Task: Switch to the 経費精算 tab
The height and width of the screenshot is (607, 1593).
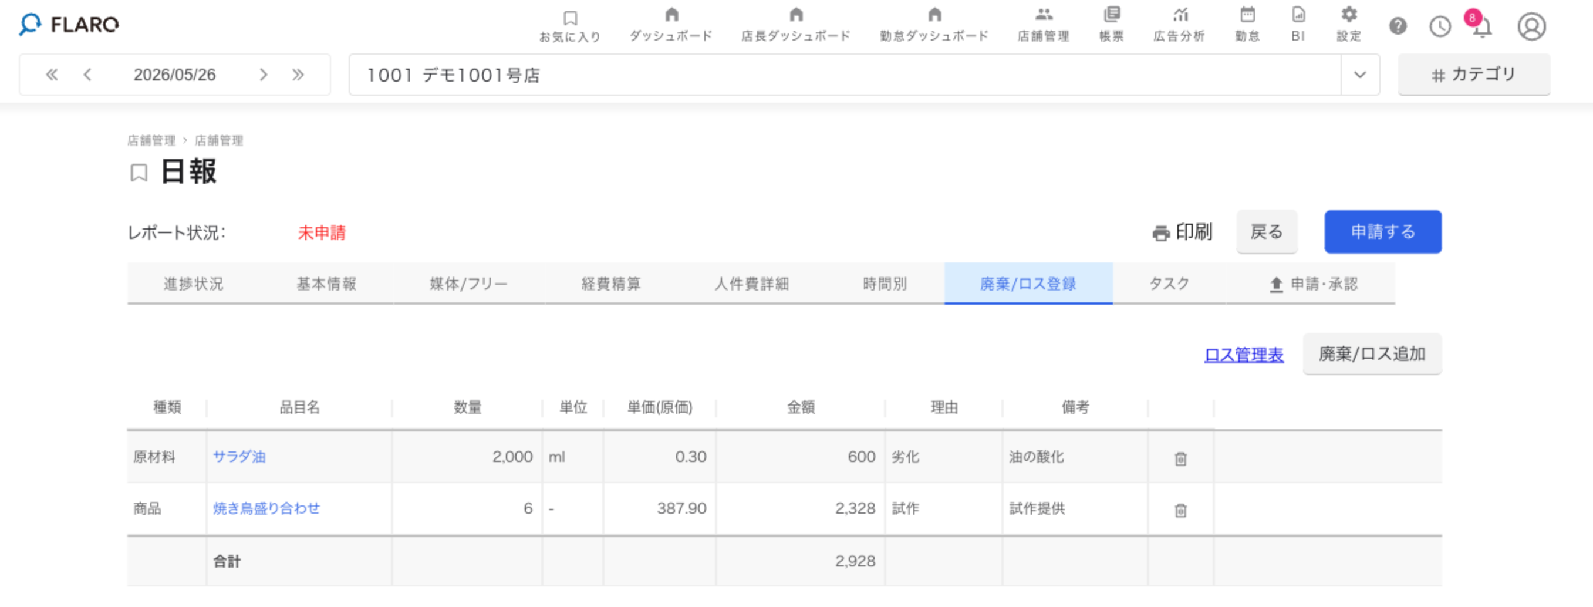Action: pos(611,284)
